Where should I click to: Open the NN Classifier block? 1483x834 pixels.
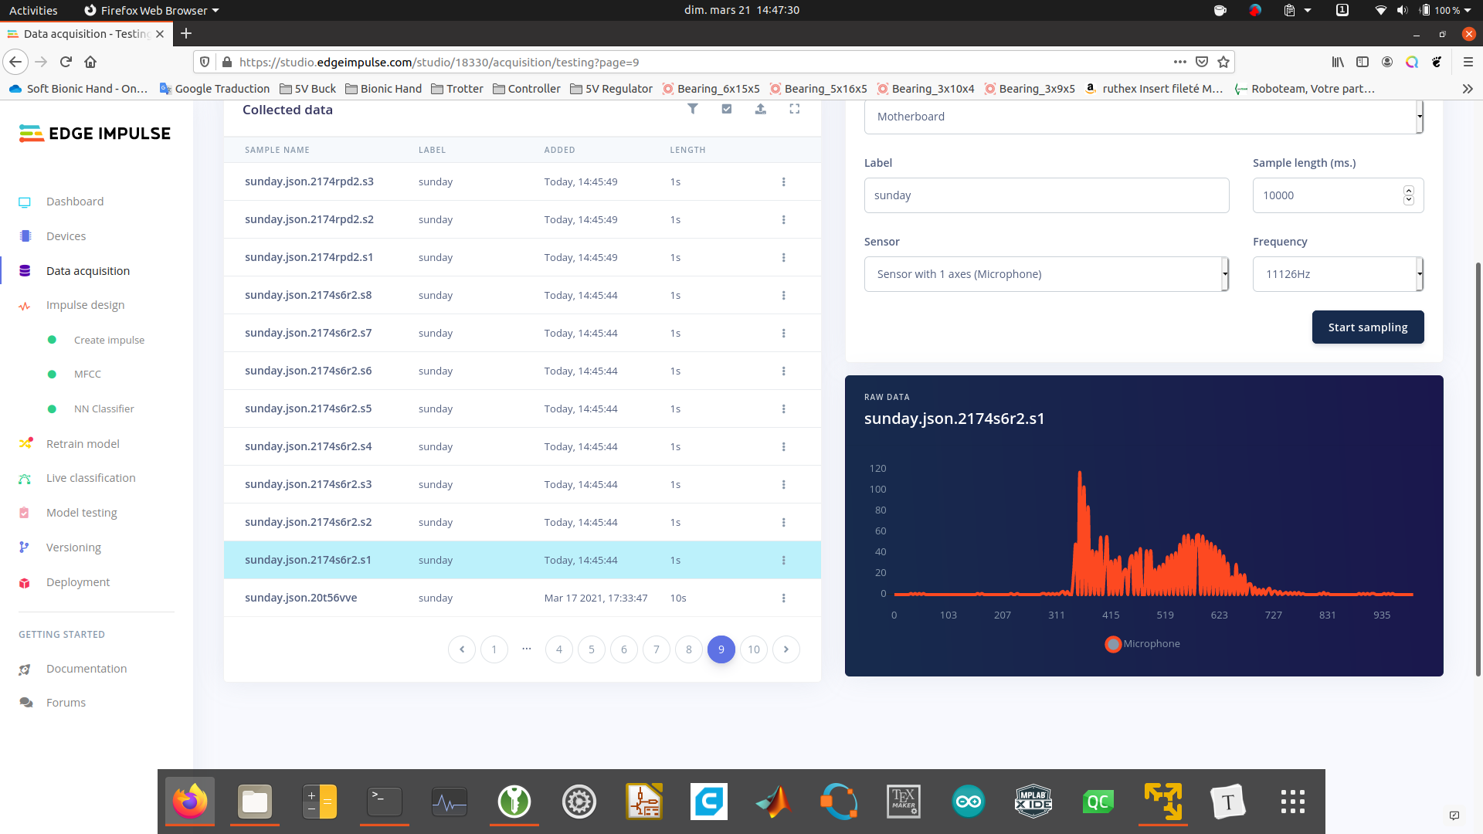click(104, 409)
